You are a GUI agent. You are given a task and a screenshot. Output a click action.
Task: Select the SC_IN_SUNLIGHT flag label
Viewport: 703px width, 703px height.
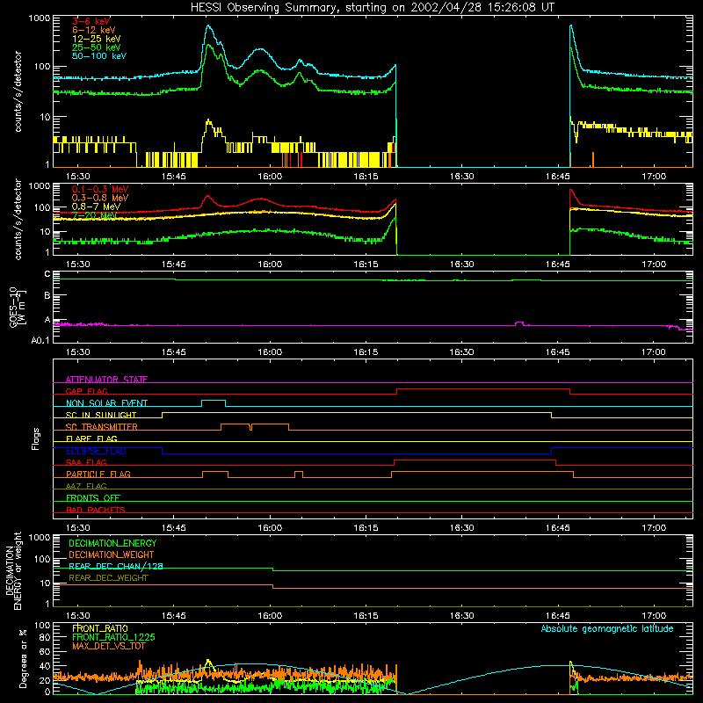pos(101,415)
